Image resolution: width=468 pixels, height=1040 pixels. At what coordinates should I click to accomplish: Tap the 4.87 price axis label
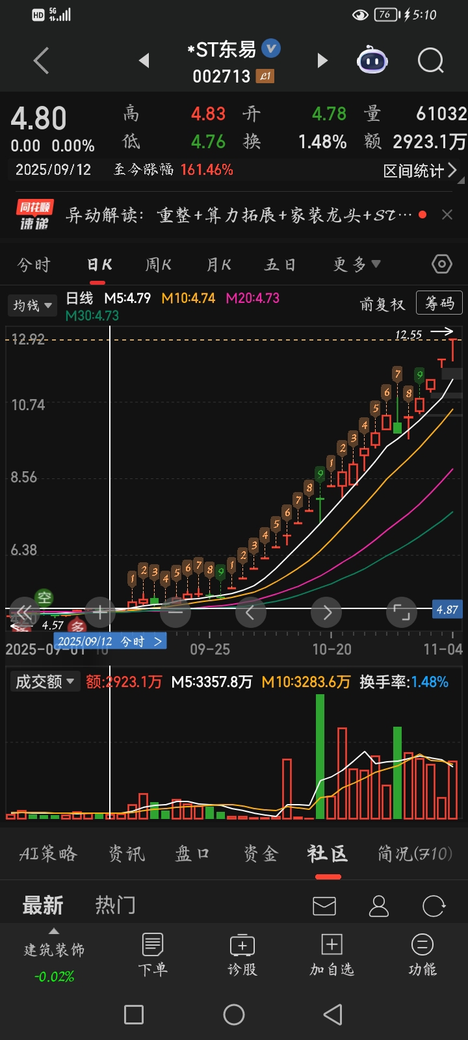click(x=447, y=610)
